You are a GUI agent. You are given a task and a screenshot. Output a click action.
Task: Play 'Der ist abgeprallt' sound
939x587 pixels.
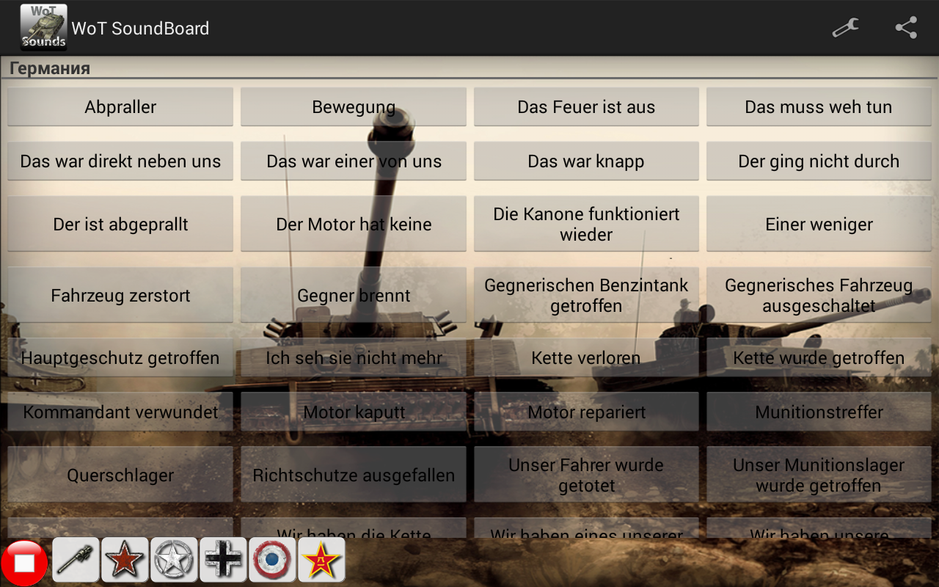[120, 225]
